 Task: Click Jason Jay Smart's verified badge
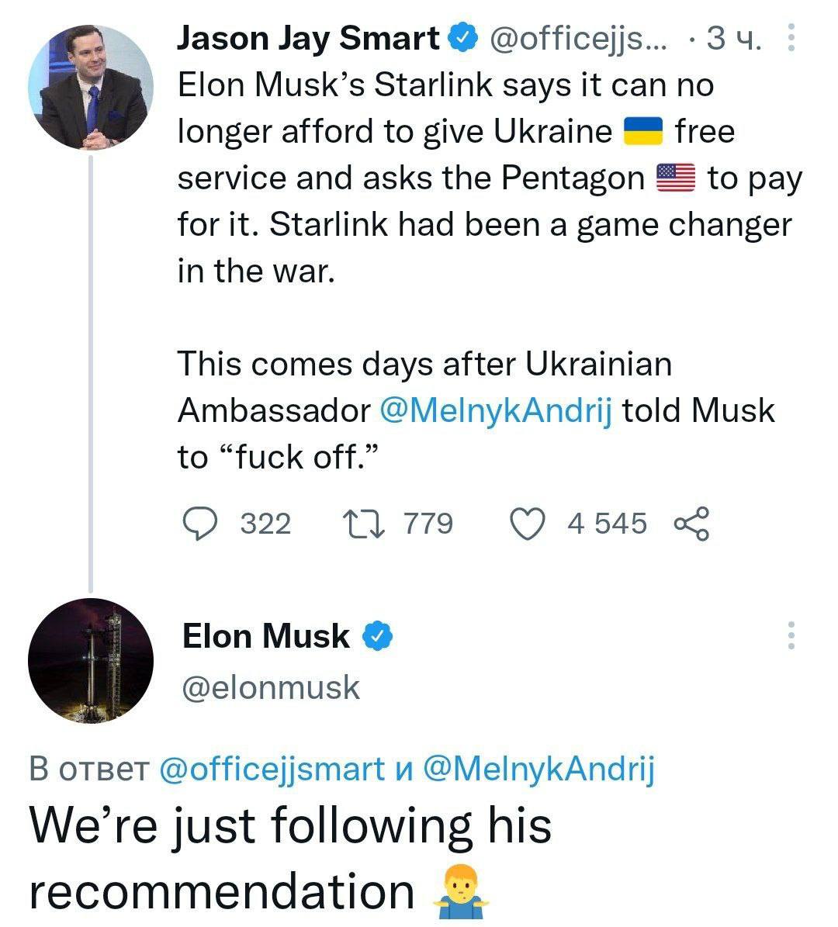462,38
